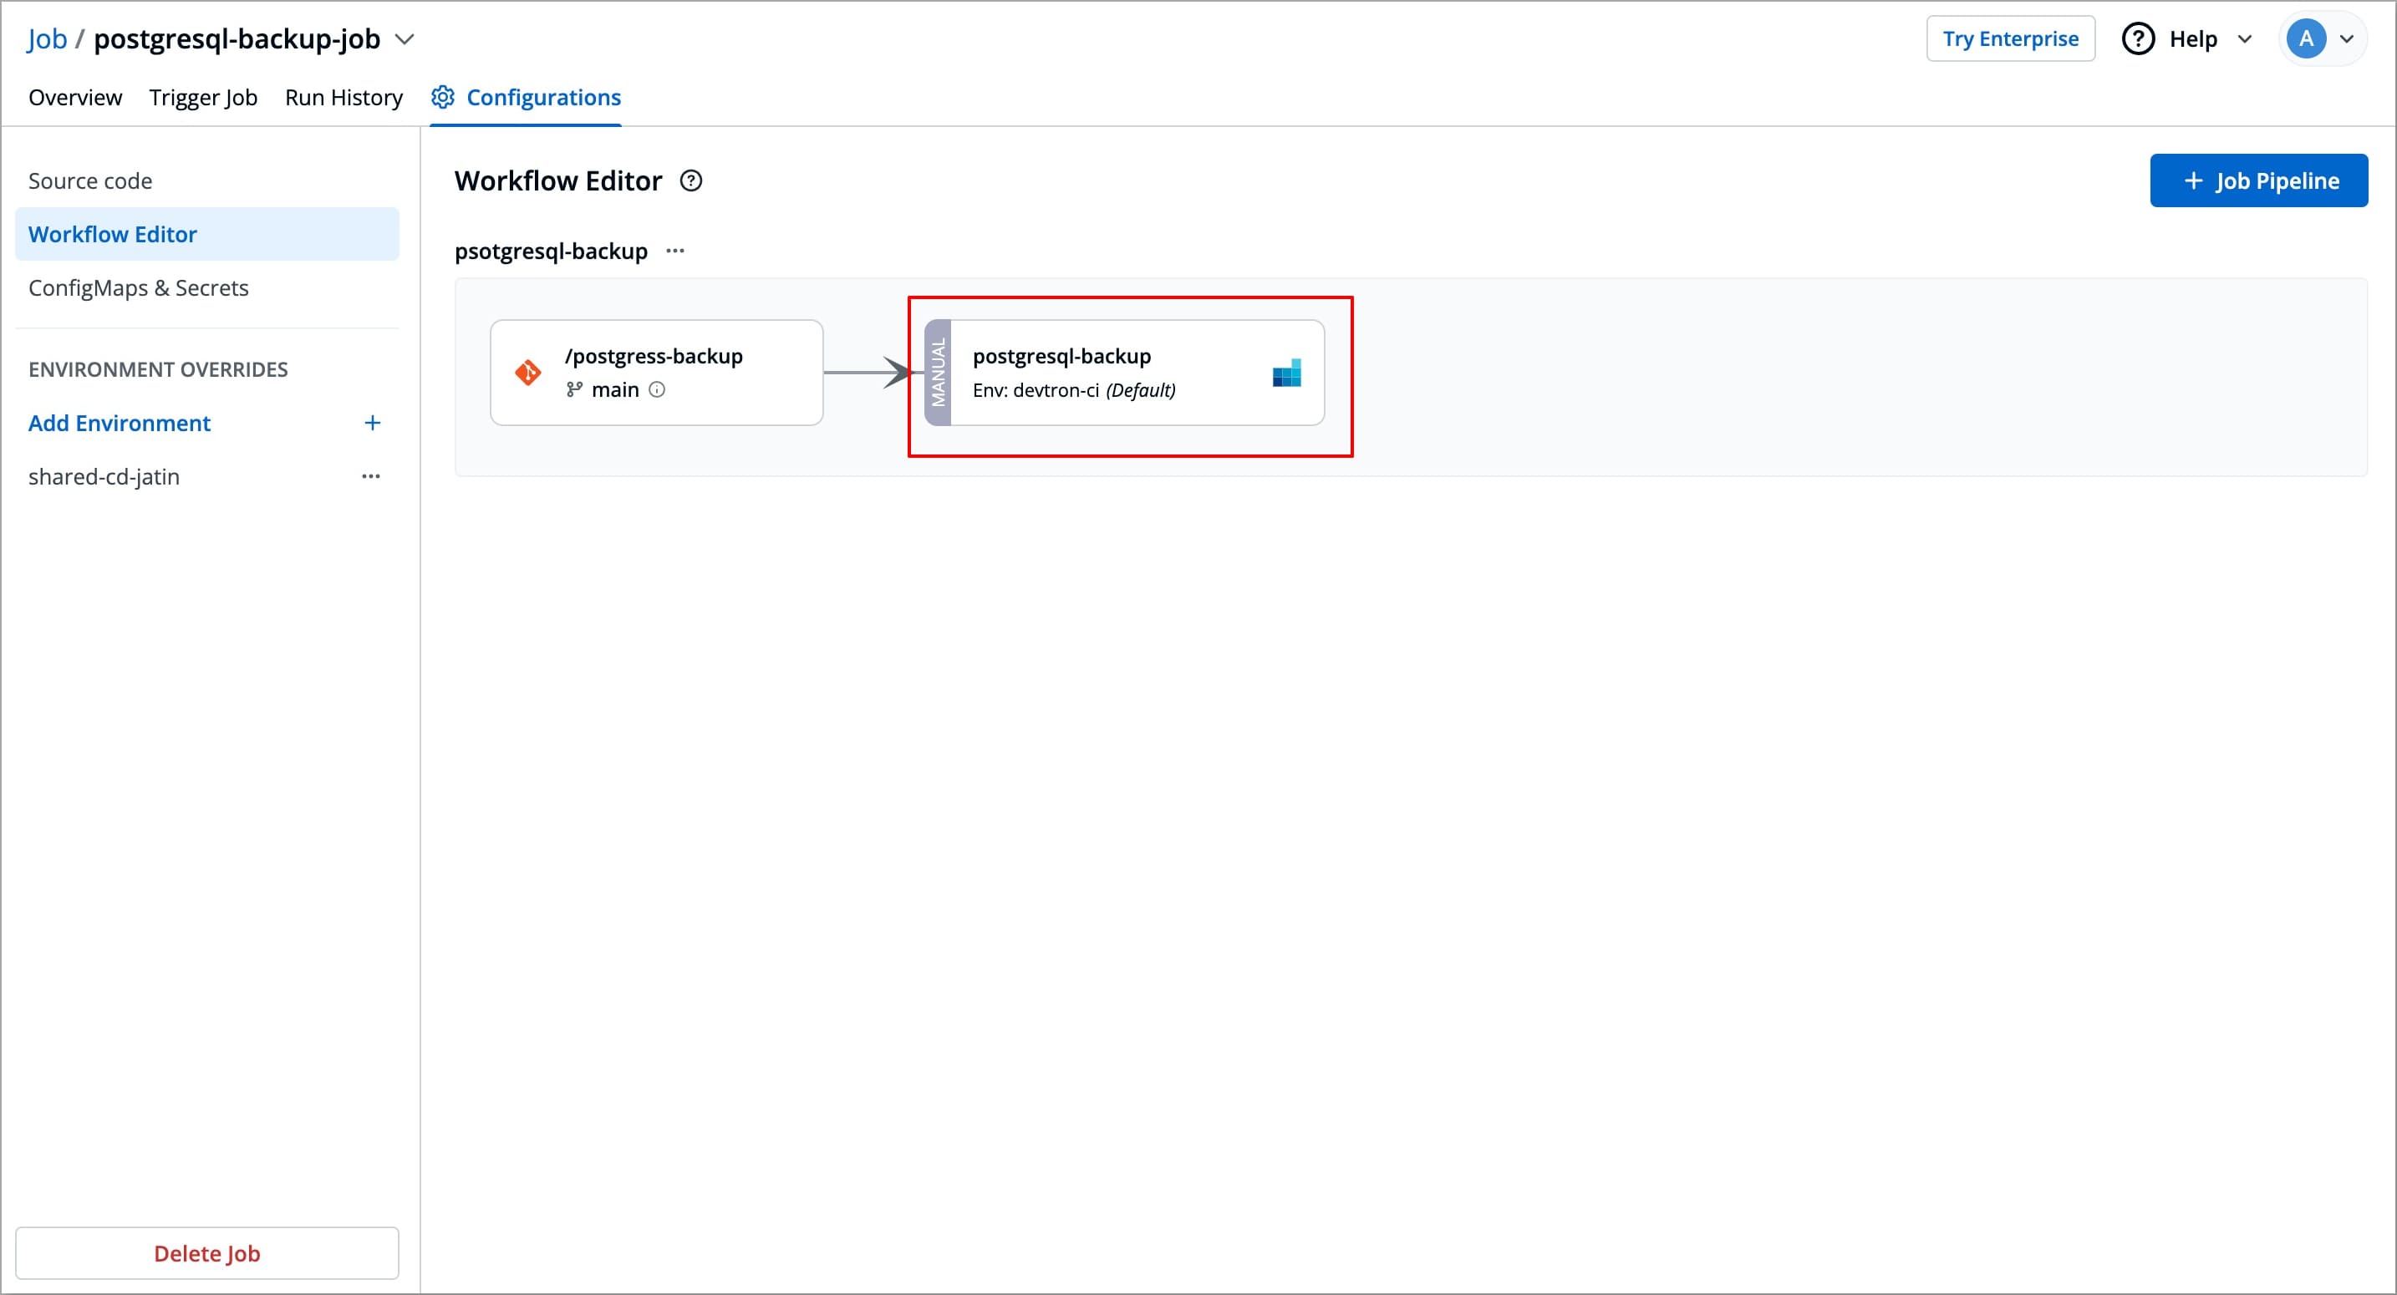2397x1295 pixels.
Task: Click the Try Enterprise button
Action: tap(2010, 39)
